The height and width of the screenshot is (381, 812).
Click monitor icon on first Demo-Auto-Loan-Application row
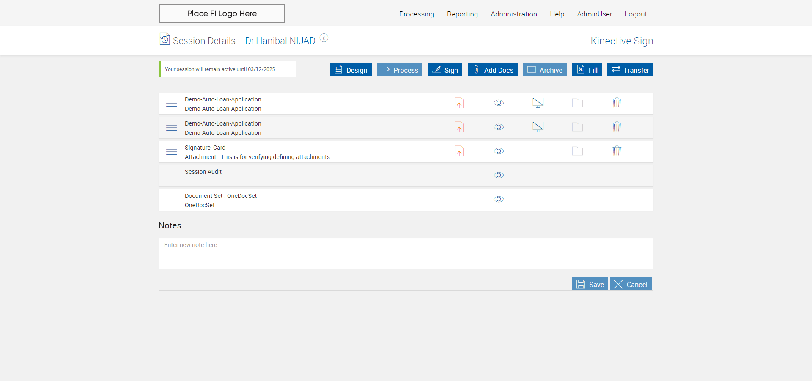(x=538, y=103)
